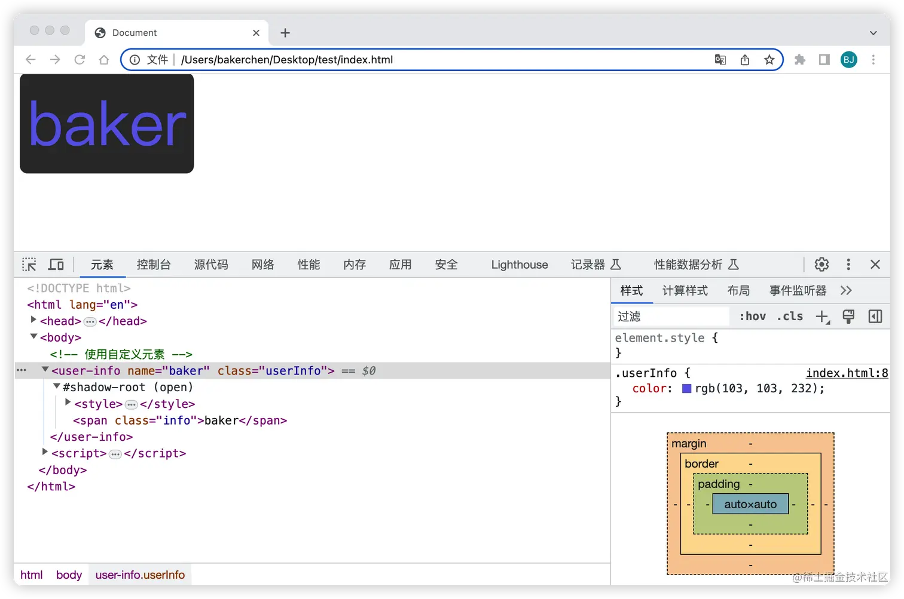
Task: Click the browser back arrow
Action: tap(30, 60)
